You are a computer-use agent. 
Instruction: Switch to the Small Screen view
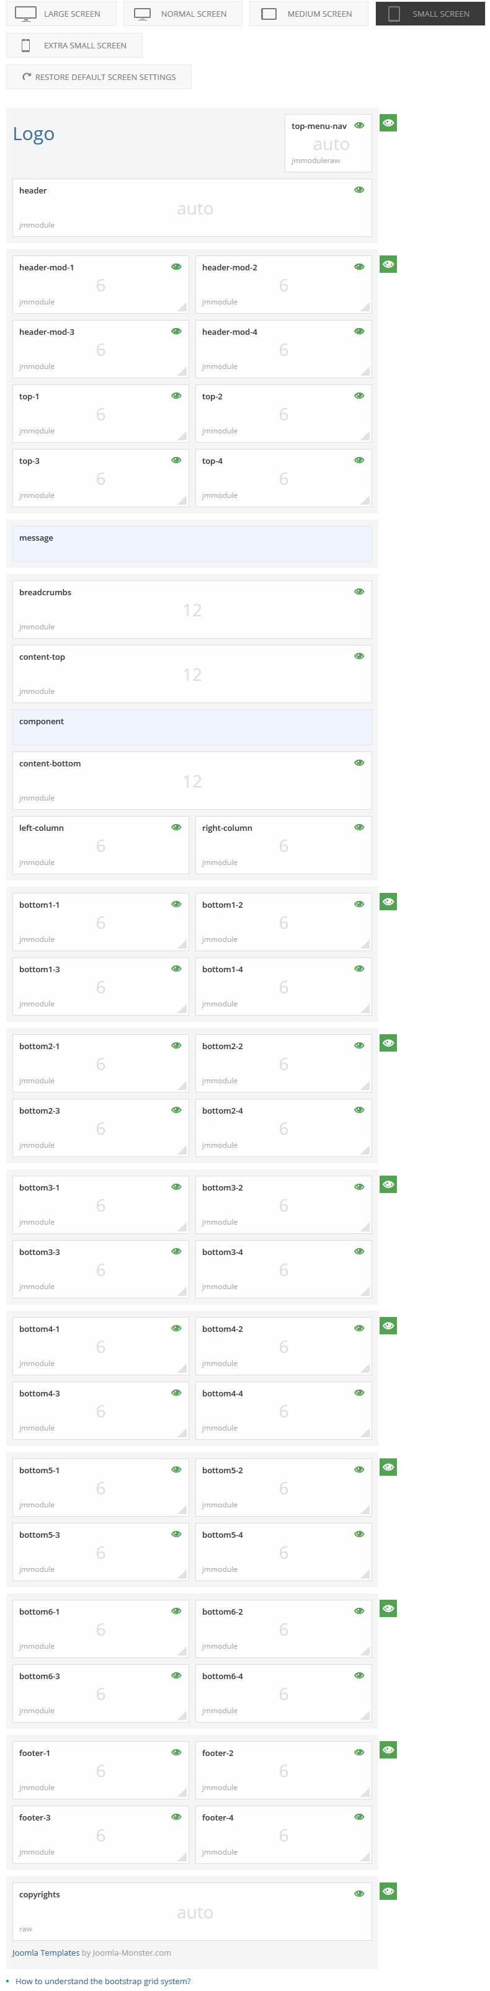point(430,13)
